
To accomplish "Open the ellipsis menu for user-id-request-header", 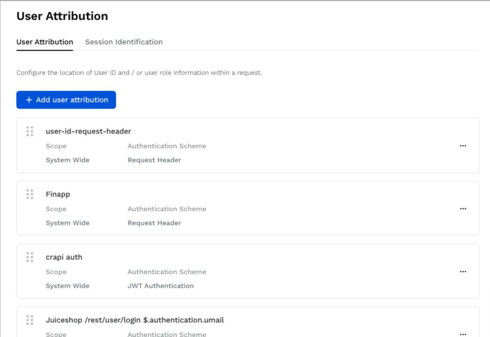I will coord(463,146).
